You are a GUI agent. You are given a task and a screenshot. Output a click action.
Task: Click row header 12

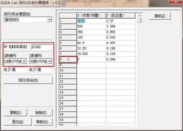pos(68,81)
